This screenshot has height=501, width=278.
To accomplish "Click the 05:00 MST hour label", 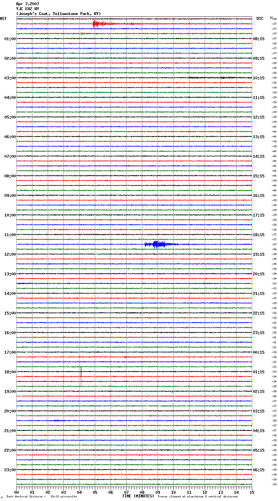I will 10,117.
